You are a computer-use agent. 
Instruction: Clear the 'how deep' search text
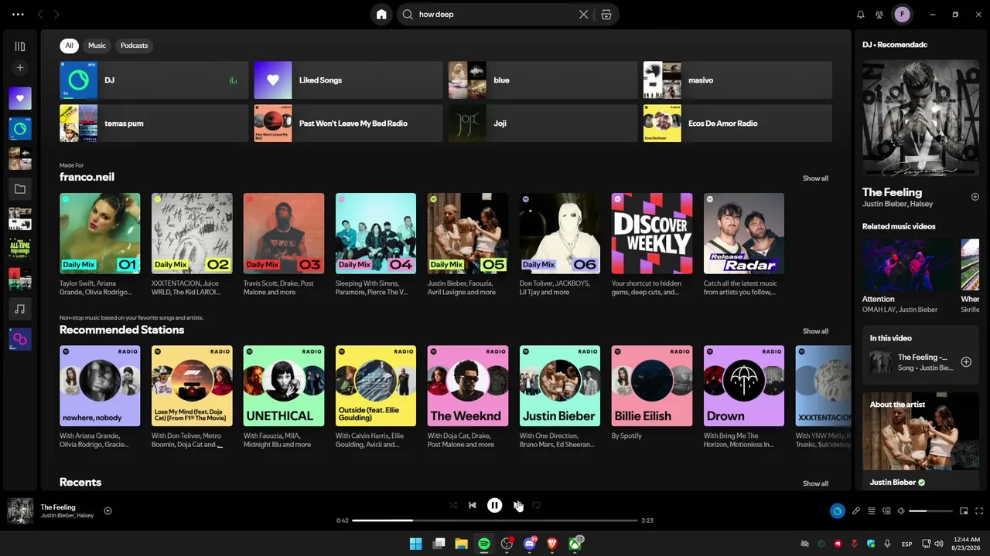584,14
